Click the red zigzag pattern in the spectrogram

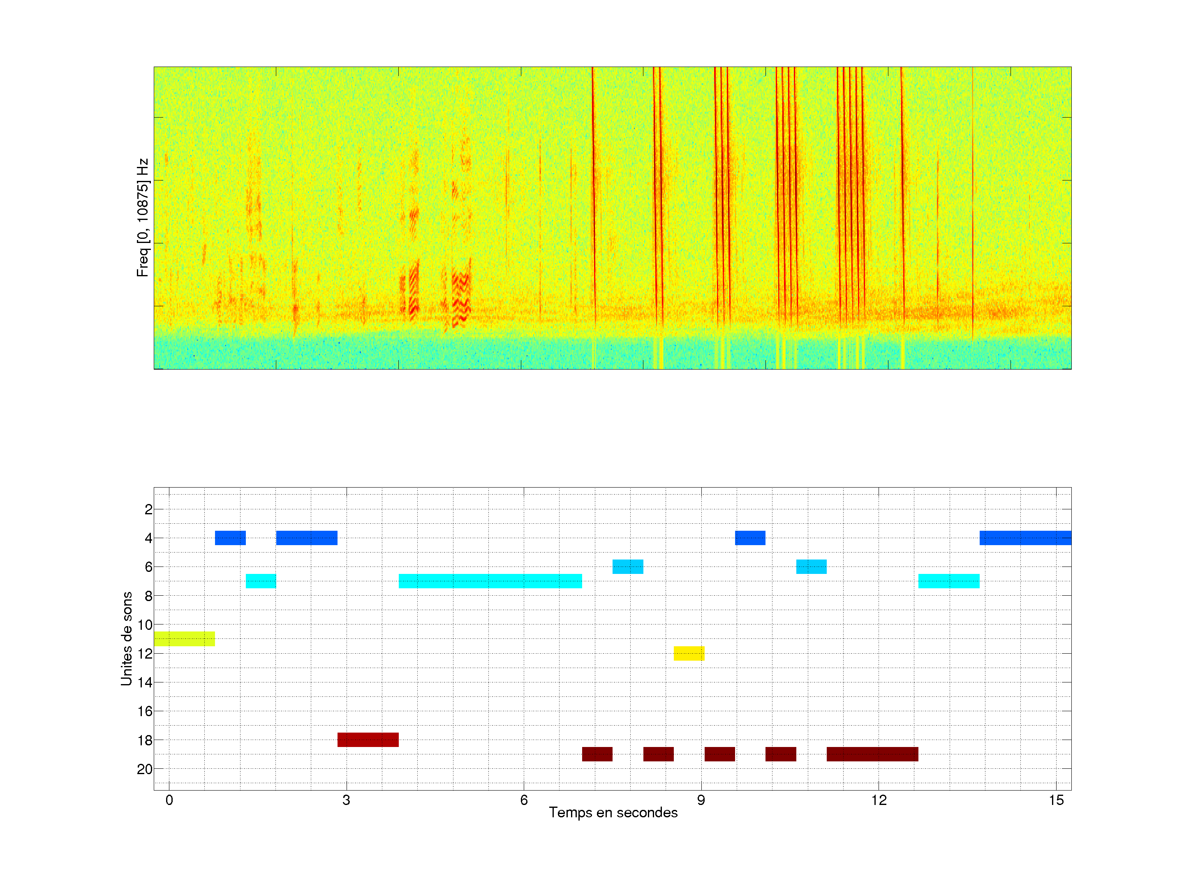click(460, 300)
